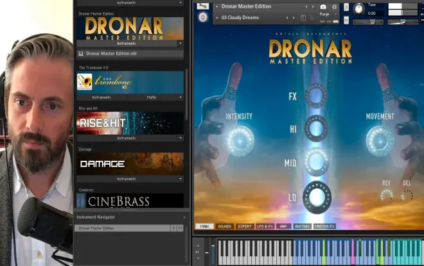
Task: Switch to the SOUNDS tab
Action: click(x=224, y=226)
